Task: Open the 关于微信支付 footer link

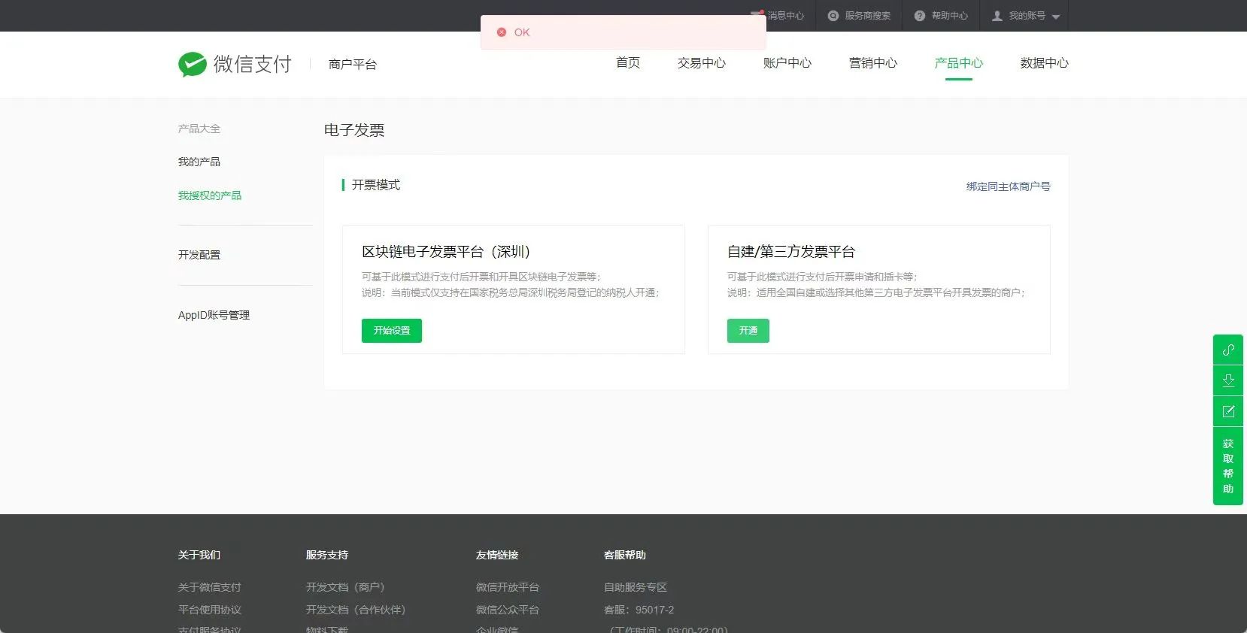Action: pos(210,587)
